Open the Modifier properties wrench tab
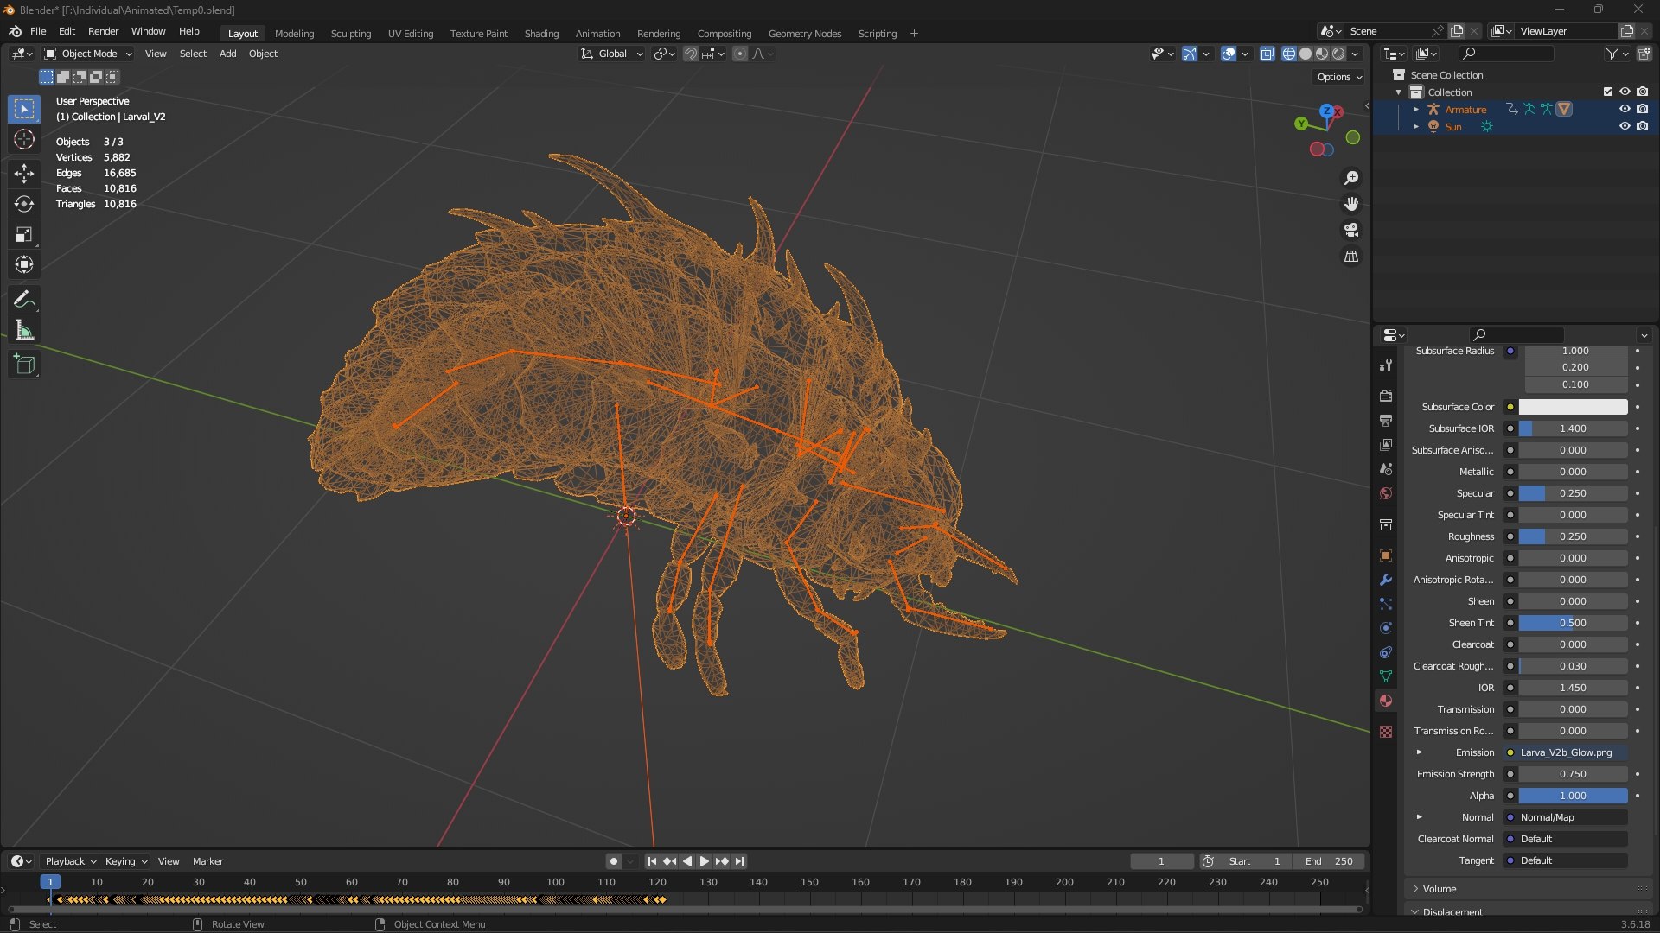Screen dimensions: 1660x933 point(1386,580)
